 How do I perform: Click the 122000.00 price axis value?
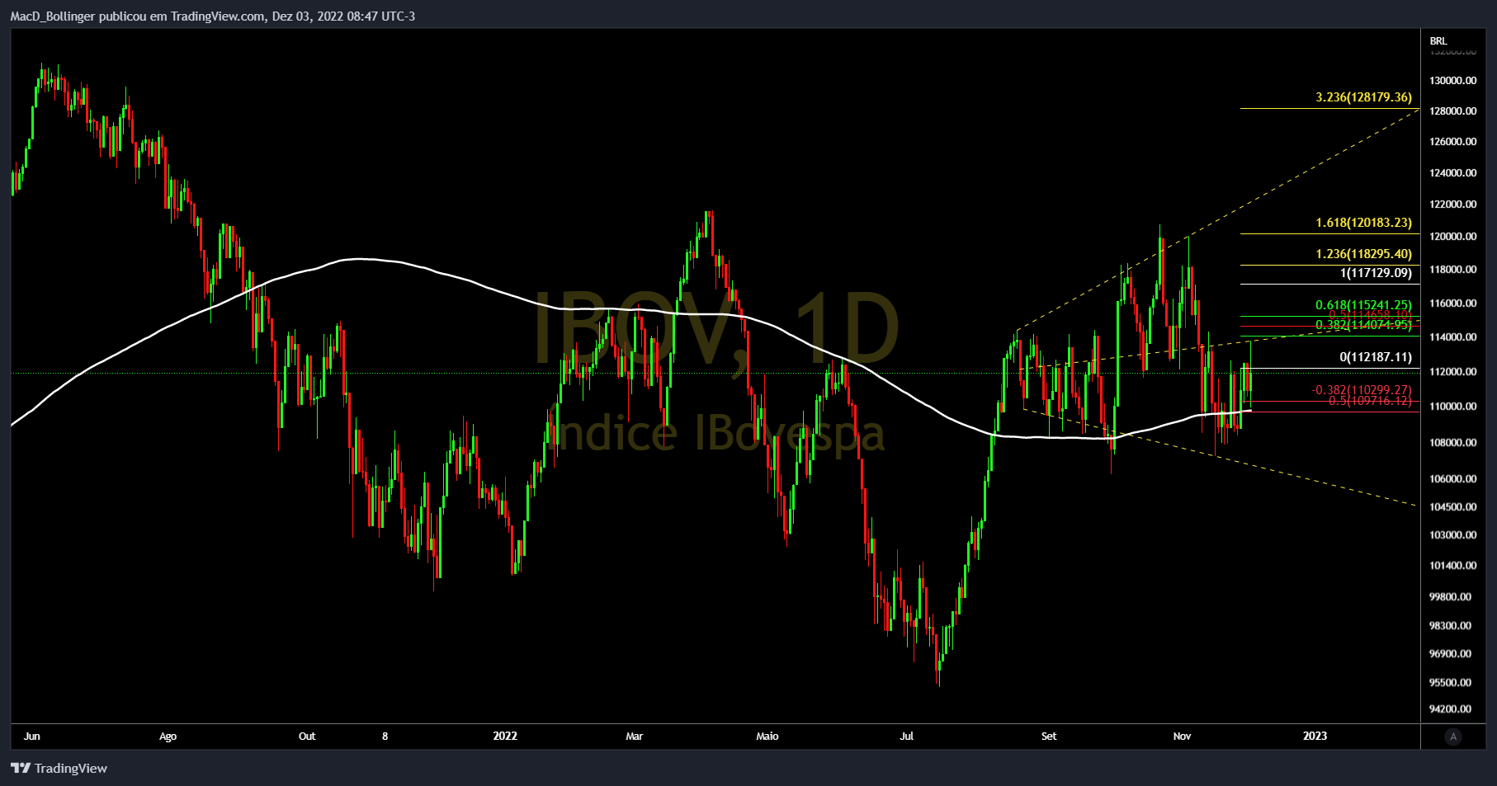pyautogui.click(x=1453, y=205)
